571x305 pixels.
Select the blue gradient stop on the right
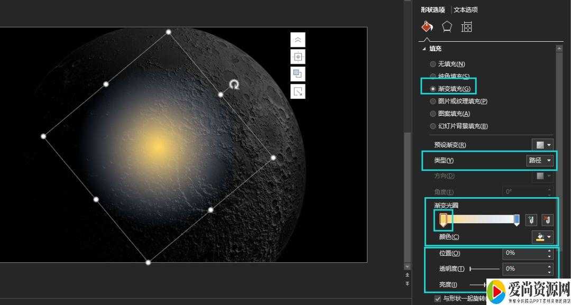[517, 219]
